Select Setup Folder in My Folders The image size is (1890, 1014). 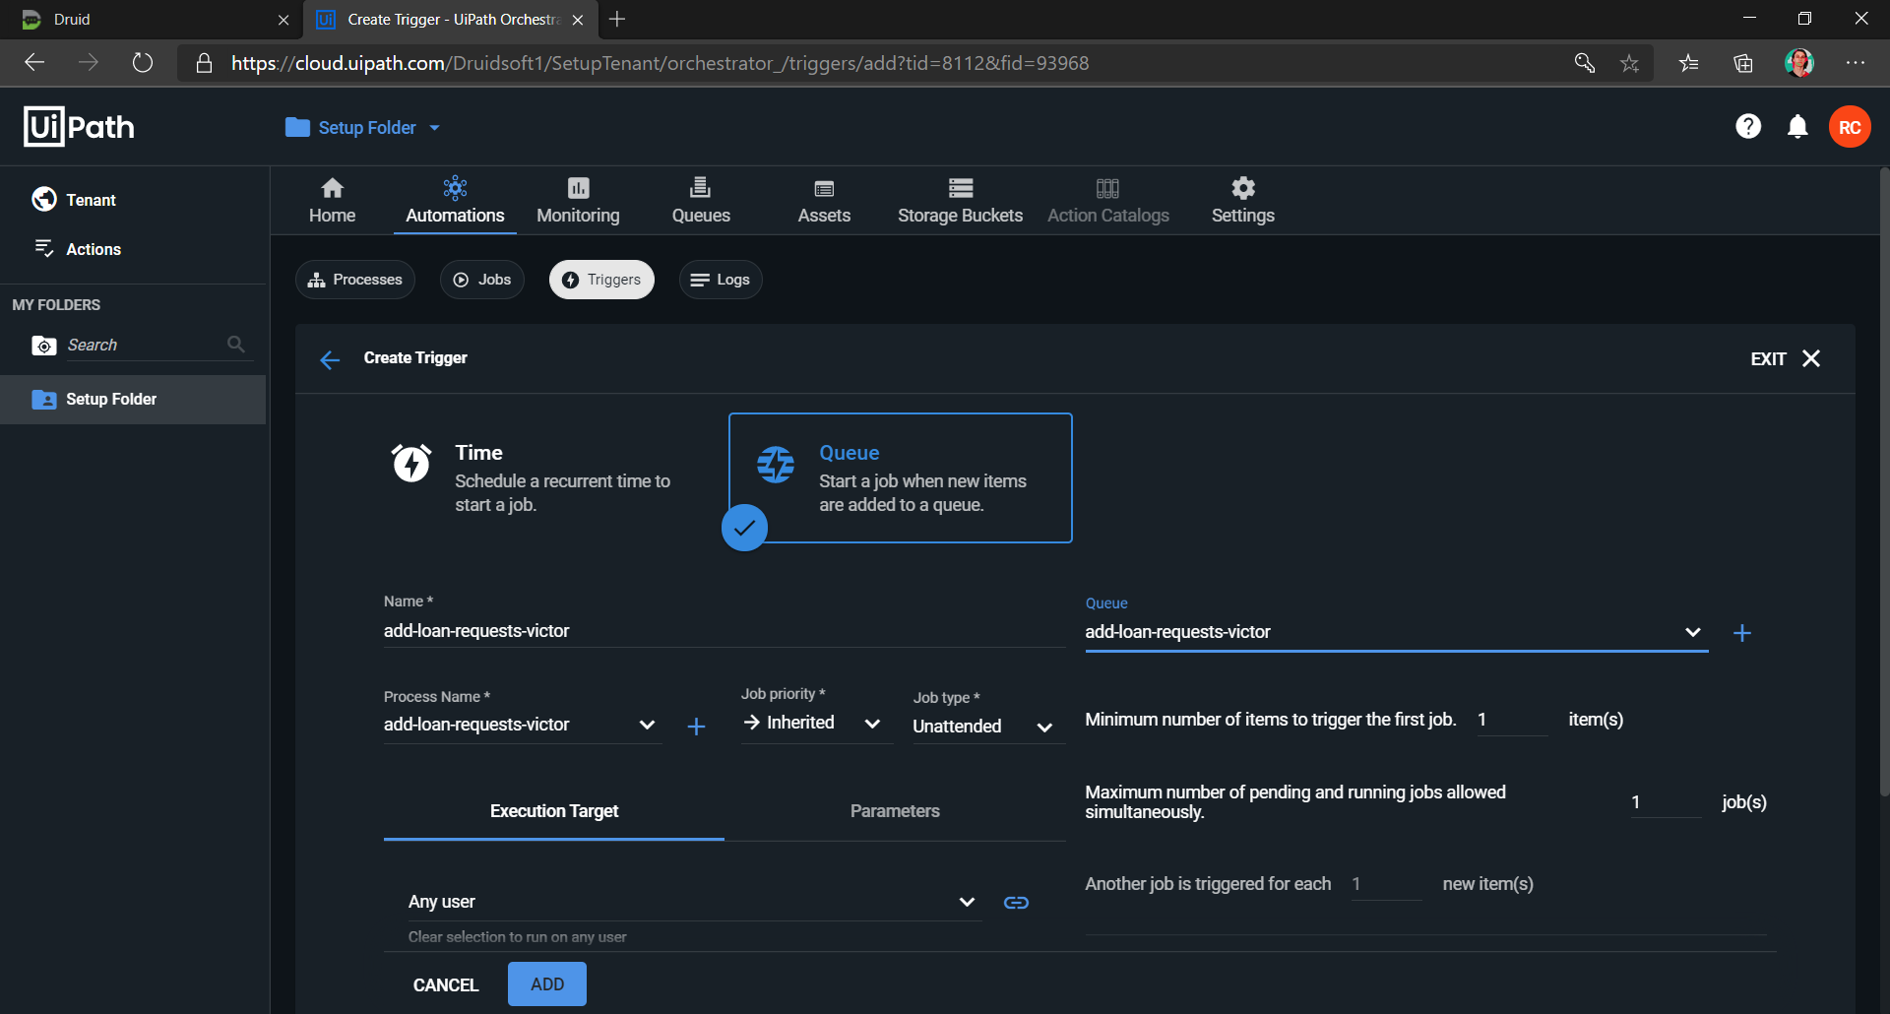coord(133,400)
